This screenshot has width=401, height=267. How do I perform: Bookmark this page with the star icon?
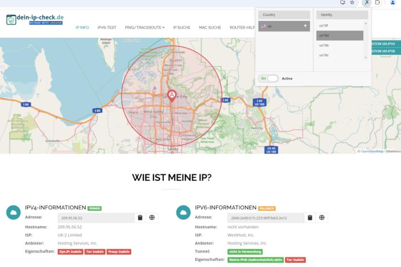tap(352, 2)
